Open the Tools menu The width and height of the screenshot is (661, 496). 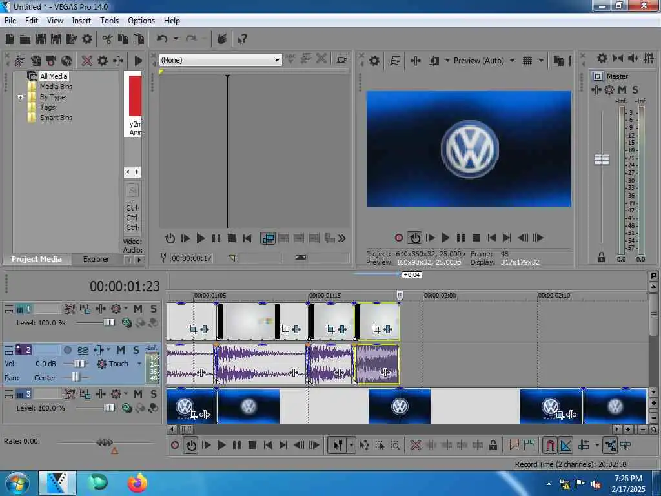(x=109, y=20)
